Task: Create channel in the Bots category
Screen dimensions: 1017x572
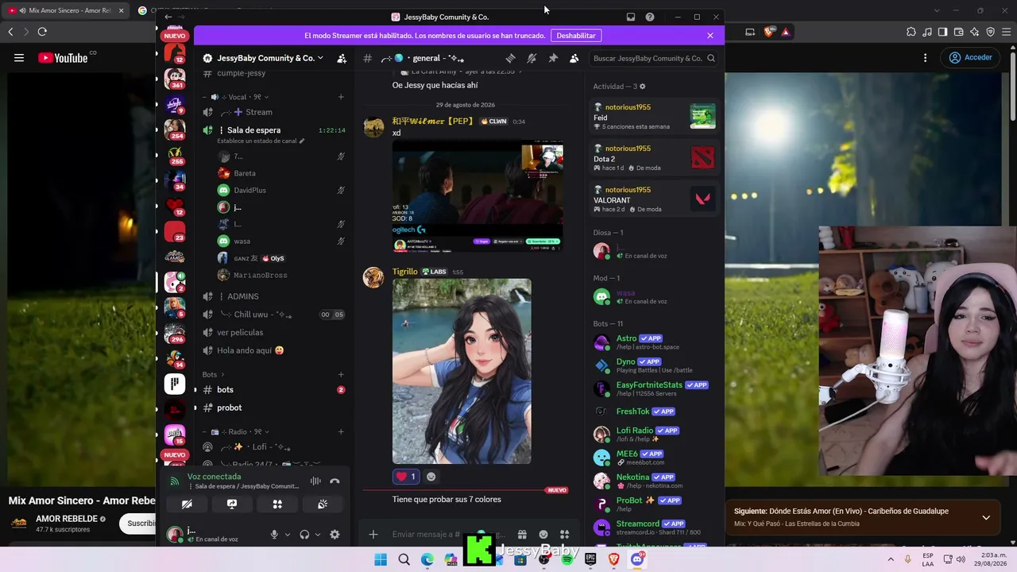Action: (341, 374)
